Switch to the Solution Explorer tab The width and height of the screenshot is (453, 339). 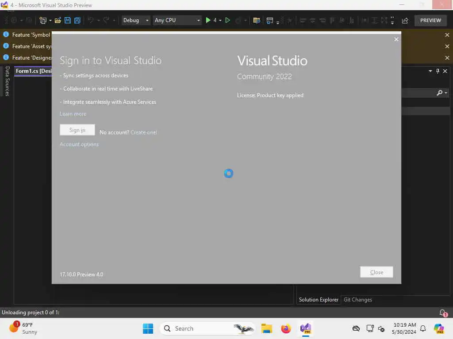[319, 300]
